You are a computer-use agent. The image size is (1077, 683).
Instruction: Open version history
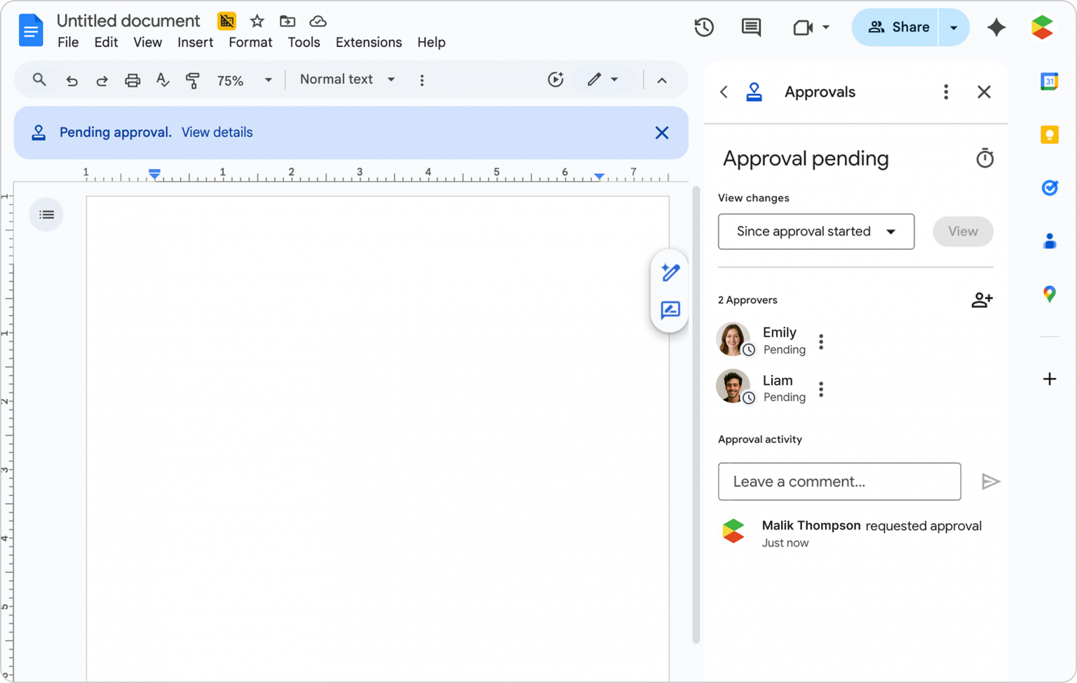(704, 27)
